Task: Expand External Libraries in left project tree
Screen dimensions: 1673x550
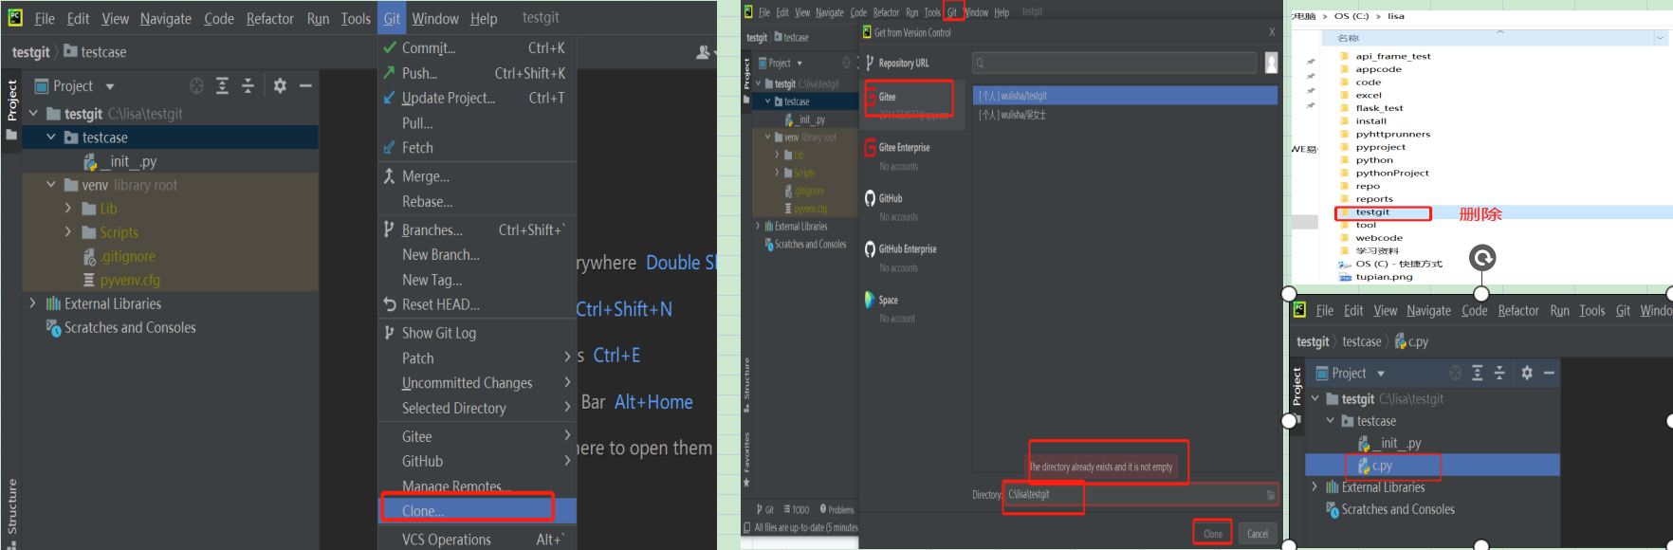Action: point(34,303)
